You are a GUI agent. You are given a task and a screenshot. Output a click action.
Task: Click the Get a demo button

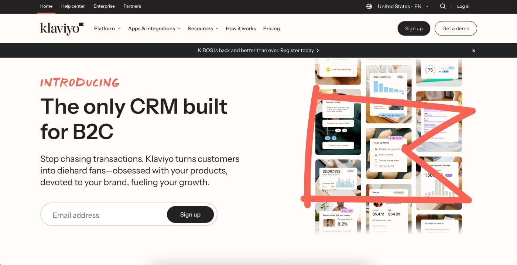456,28
